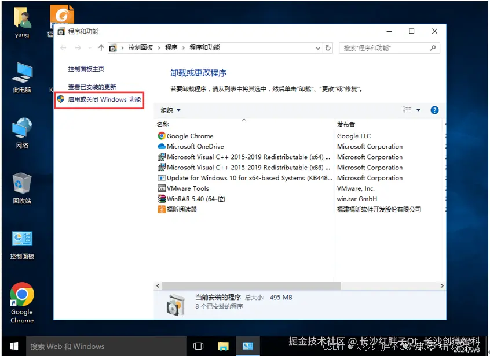The height and width of the screenshot is (356, 490).
Task: Click the back arrow in navigation bar
Action: pyautogui.click(x=64, y=48)
